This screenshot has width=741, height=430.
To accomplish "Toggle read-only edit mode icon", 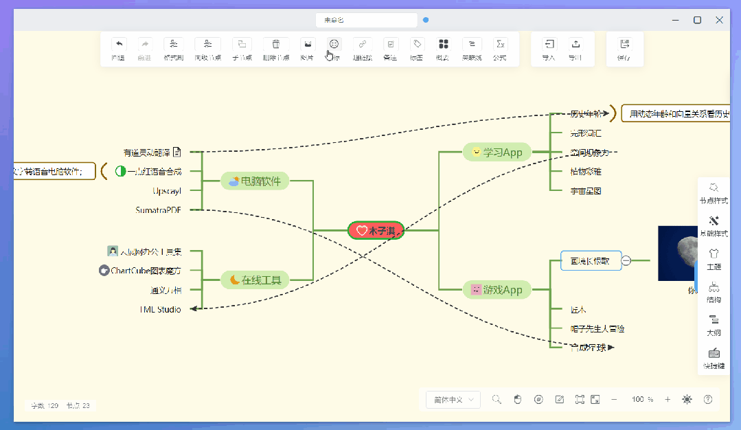I will 560,400.
